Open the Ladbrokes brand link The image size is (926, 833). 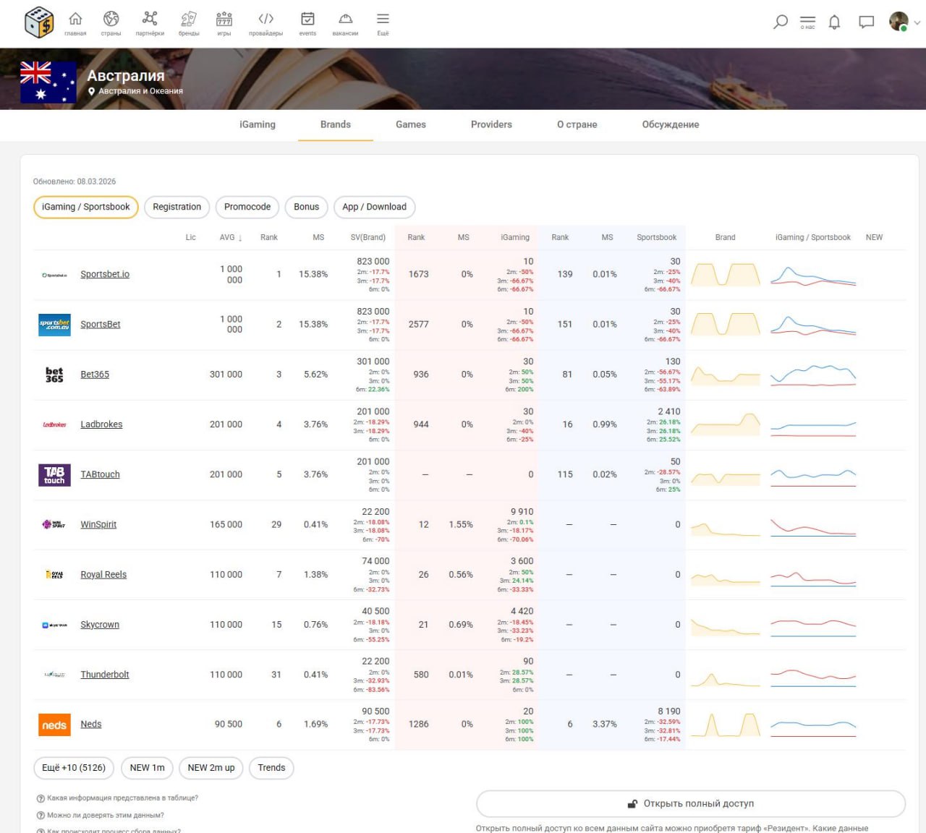pyautogui.click(x=101, y=424)
